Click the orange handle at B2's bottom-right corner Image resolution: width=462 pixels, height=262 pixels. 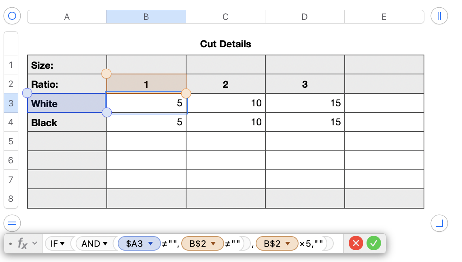tap(186, 94)
